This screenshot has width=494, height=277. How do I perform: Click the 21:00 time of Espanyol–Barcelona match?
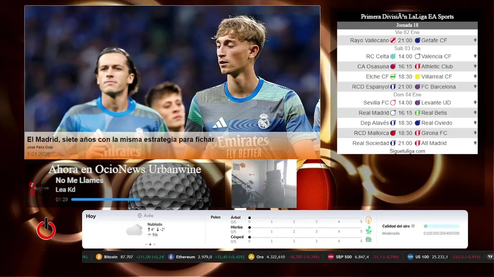pos(405,87)
